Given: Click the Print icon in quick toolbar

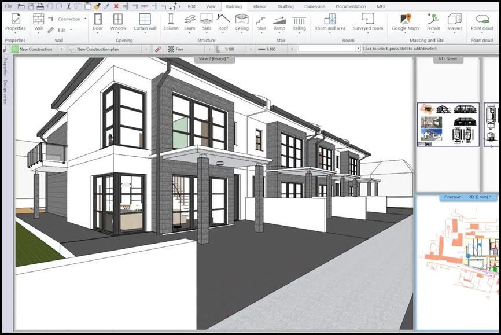Looking at the screenshot, I should 40,6.
